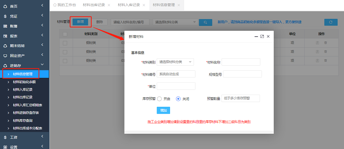Click trash icon in third table row
This screenshot has width=344, height=149.
[x=326, y=60]
